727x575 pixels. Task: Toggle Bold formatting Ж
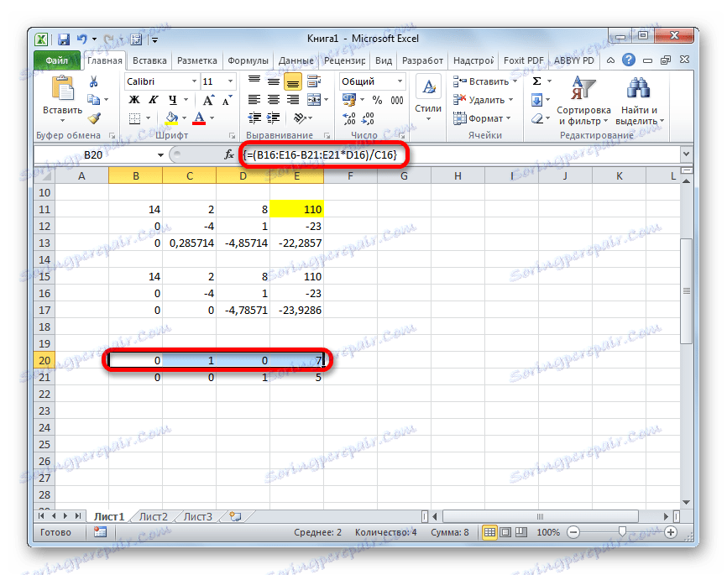point(134,100)
